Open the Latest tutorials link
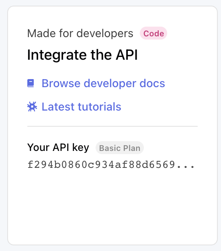The height and width of the screenshot is (251, 221). [x=81, y=107]
